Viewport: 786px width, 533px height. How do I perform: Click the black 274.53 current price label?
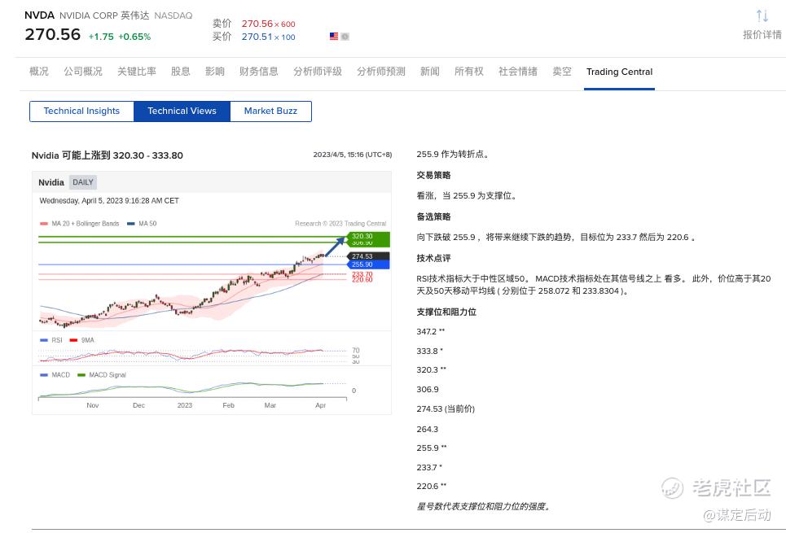pos(368,256)
